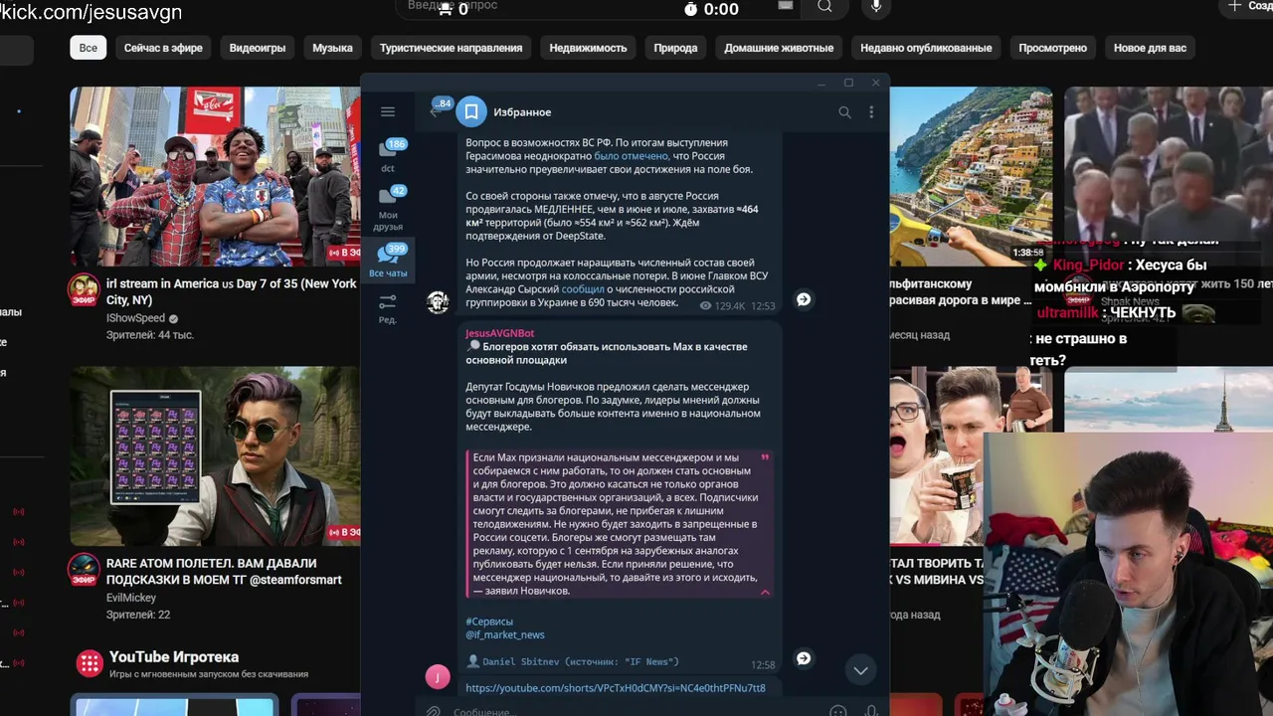Open the youtube.com/shorts link message

616,687
